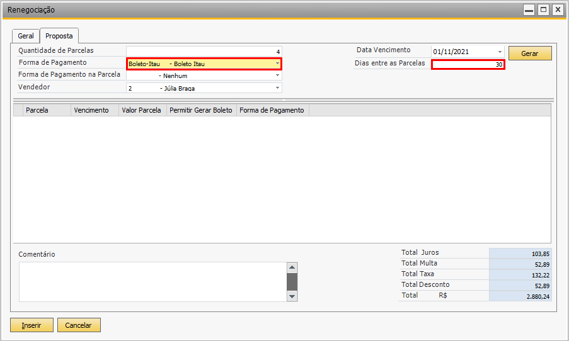
Task: Click the Valor Parcela column header
Action: pos(142,110)
